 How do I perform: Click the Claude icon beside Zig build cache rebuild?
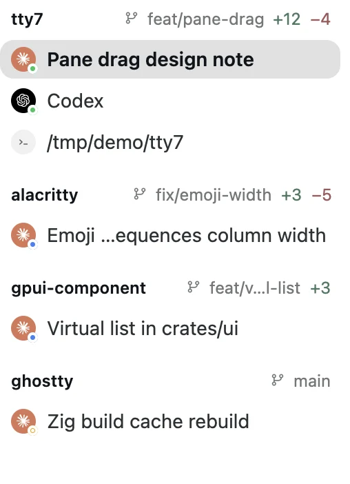(x=23, y=421)
